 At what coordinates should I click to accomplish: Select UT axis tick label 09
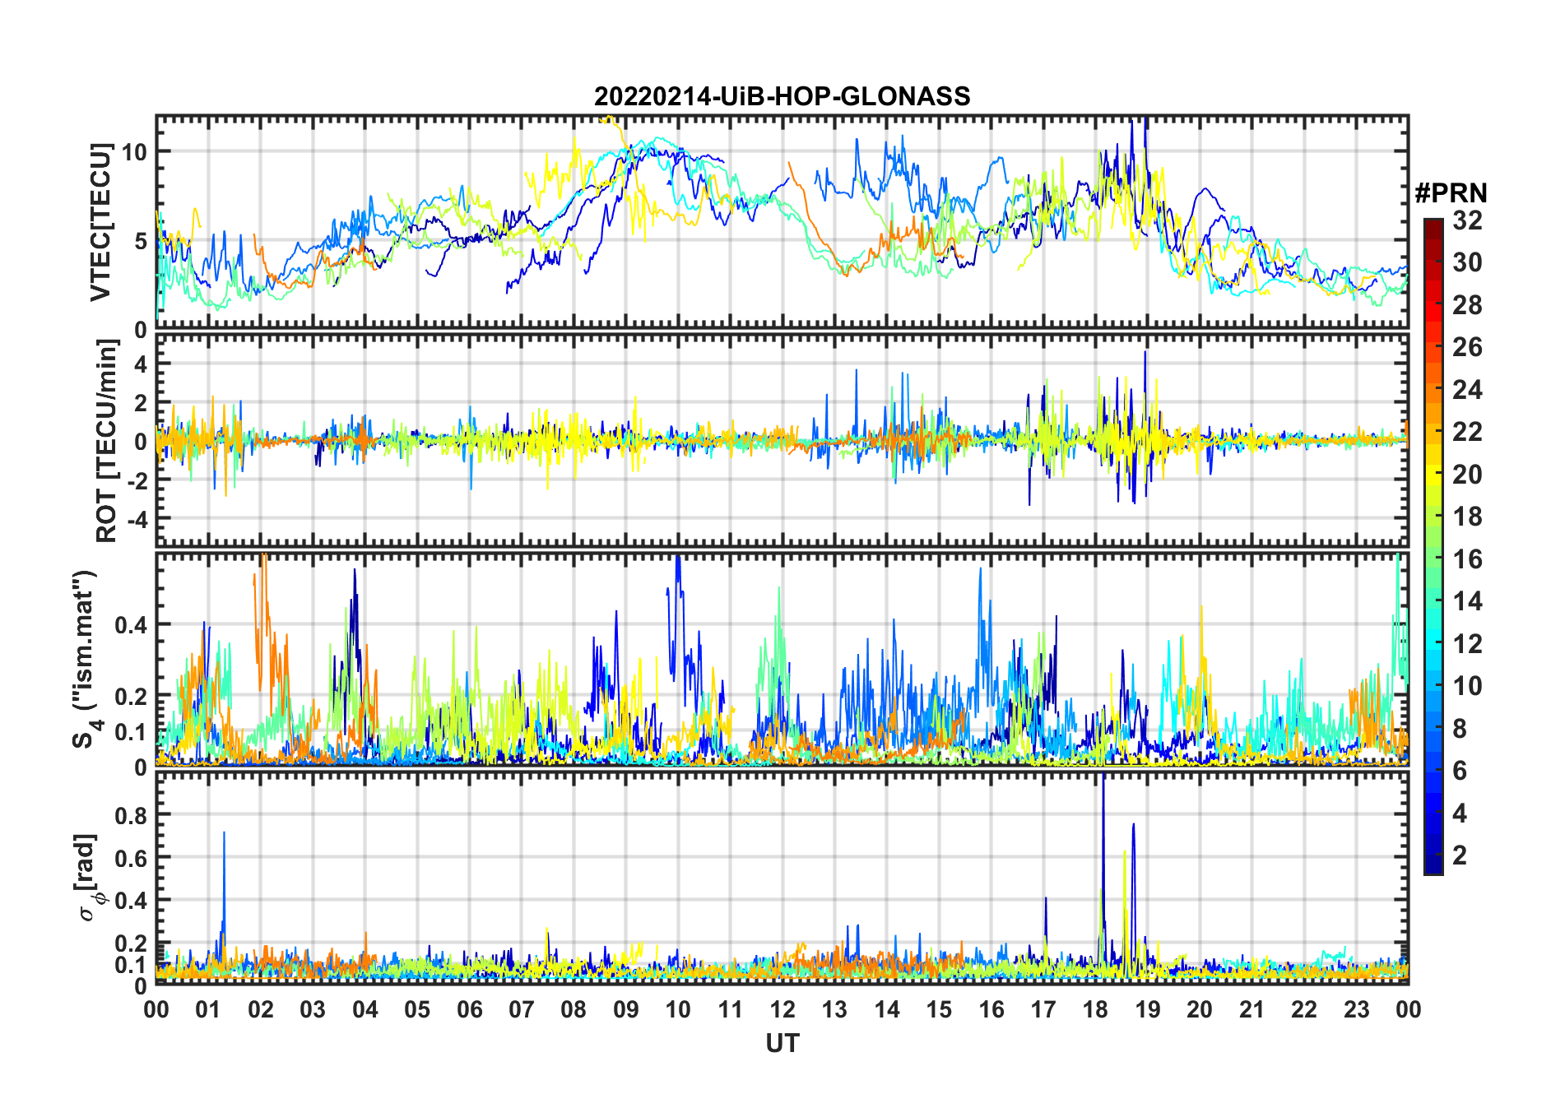[626, 1009]
